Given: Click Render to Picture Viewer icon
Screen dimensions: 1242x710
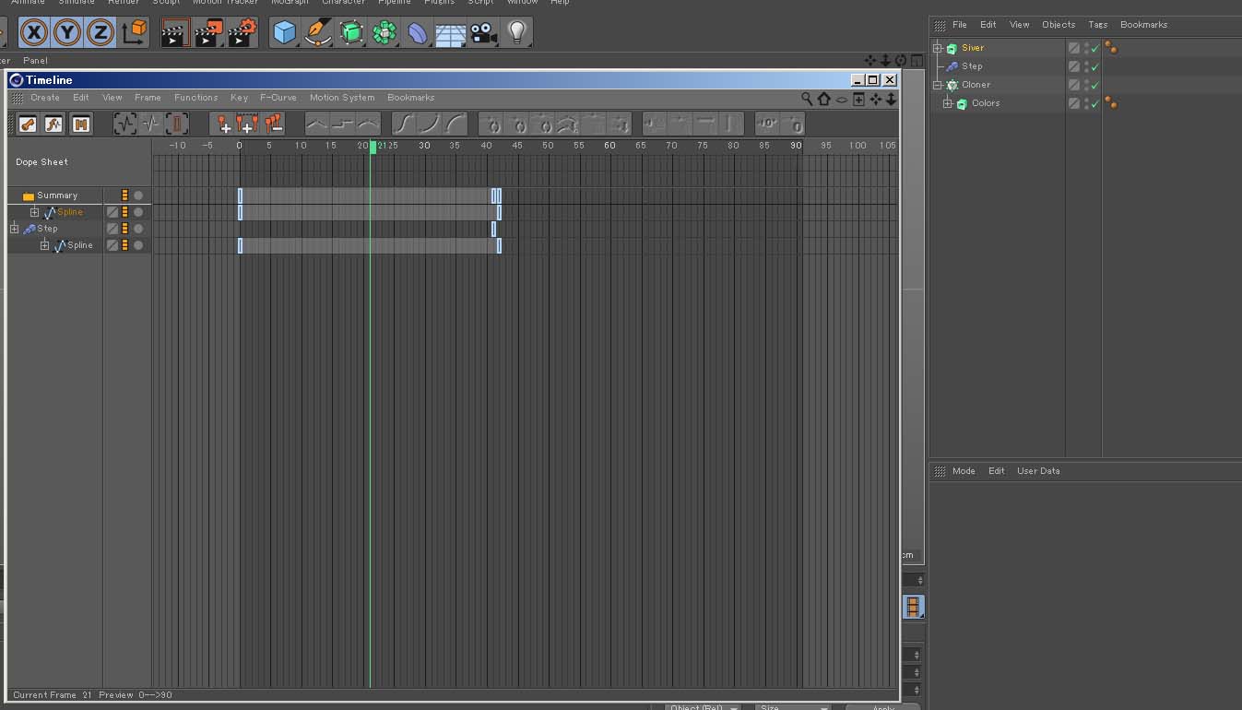Looking at the screenshot, I should [x=208, y=33].
